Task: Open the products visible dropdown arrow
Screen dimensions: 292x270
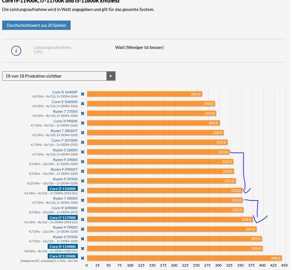Action: [111, 76]
